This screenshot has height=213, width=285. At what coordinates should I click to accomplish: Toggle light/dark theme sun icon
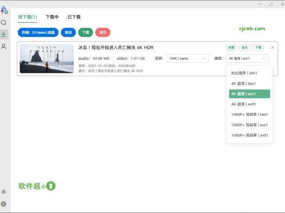pos(4,191)
